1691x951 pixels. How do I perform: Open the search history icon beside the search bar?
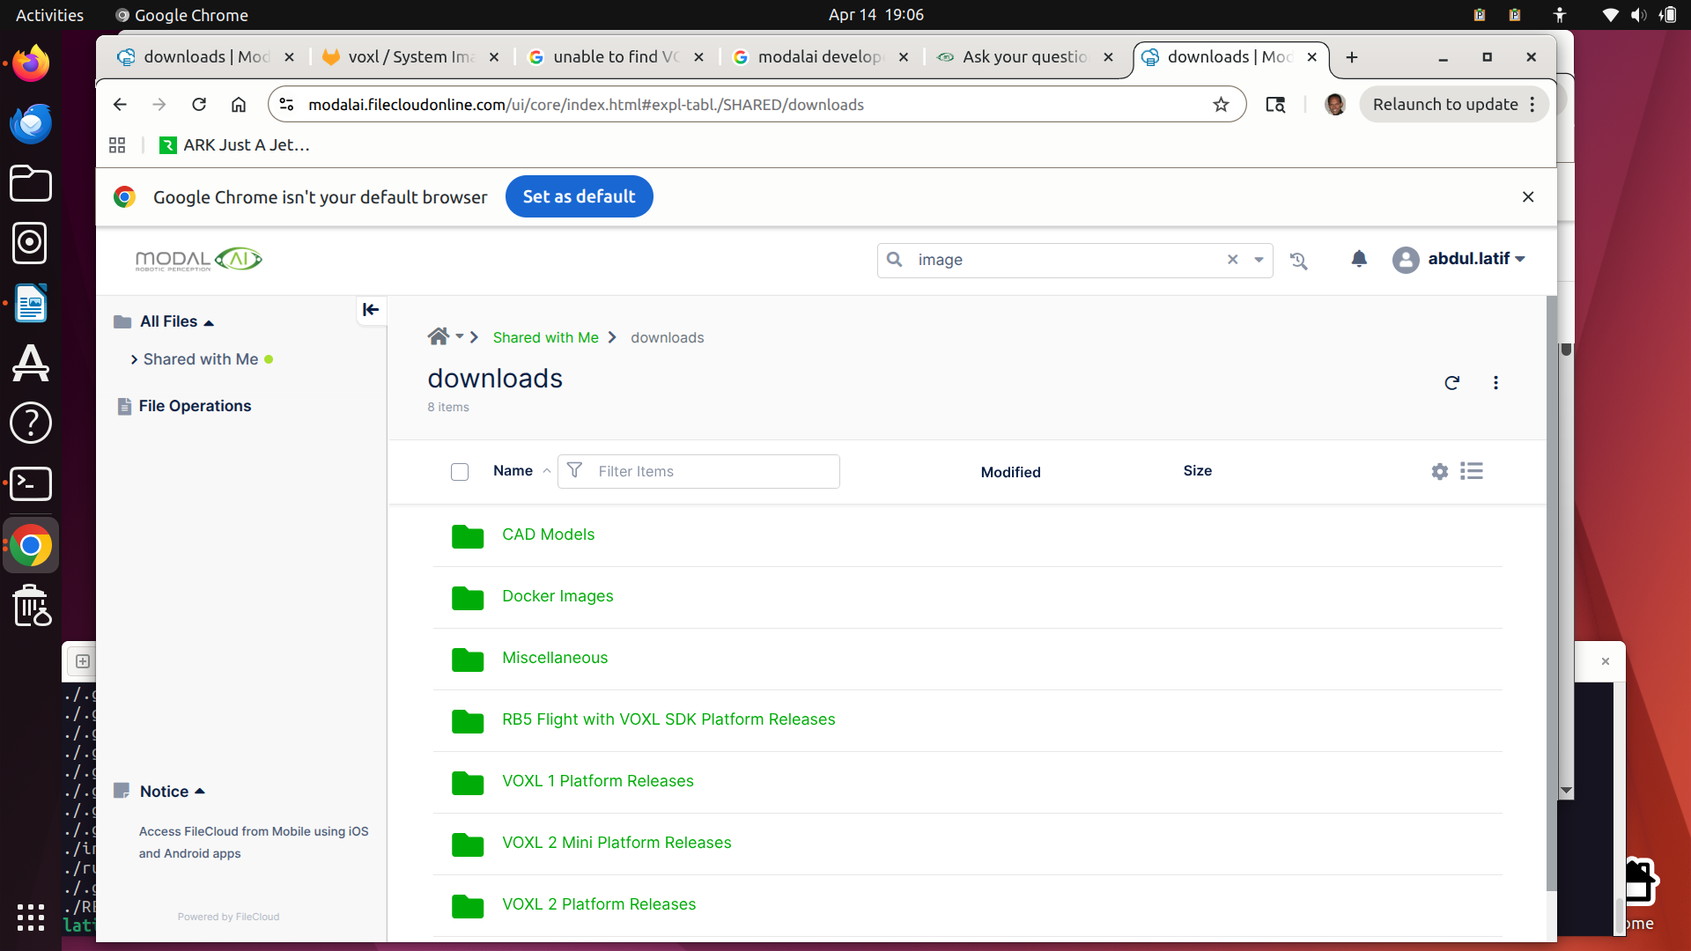pos(1299,260)
